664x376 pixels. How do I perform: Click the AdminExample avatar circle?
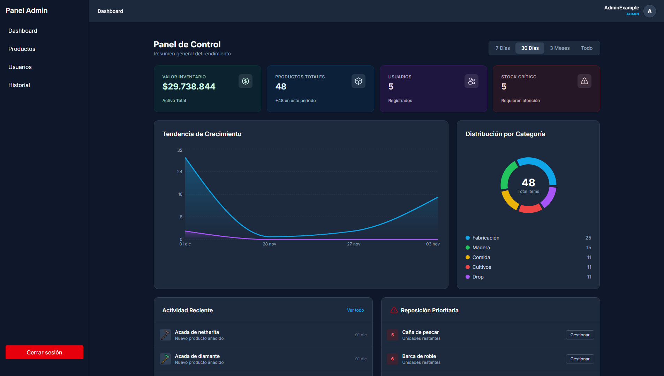(649, 11)
